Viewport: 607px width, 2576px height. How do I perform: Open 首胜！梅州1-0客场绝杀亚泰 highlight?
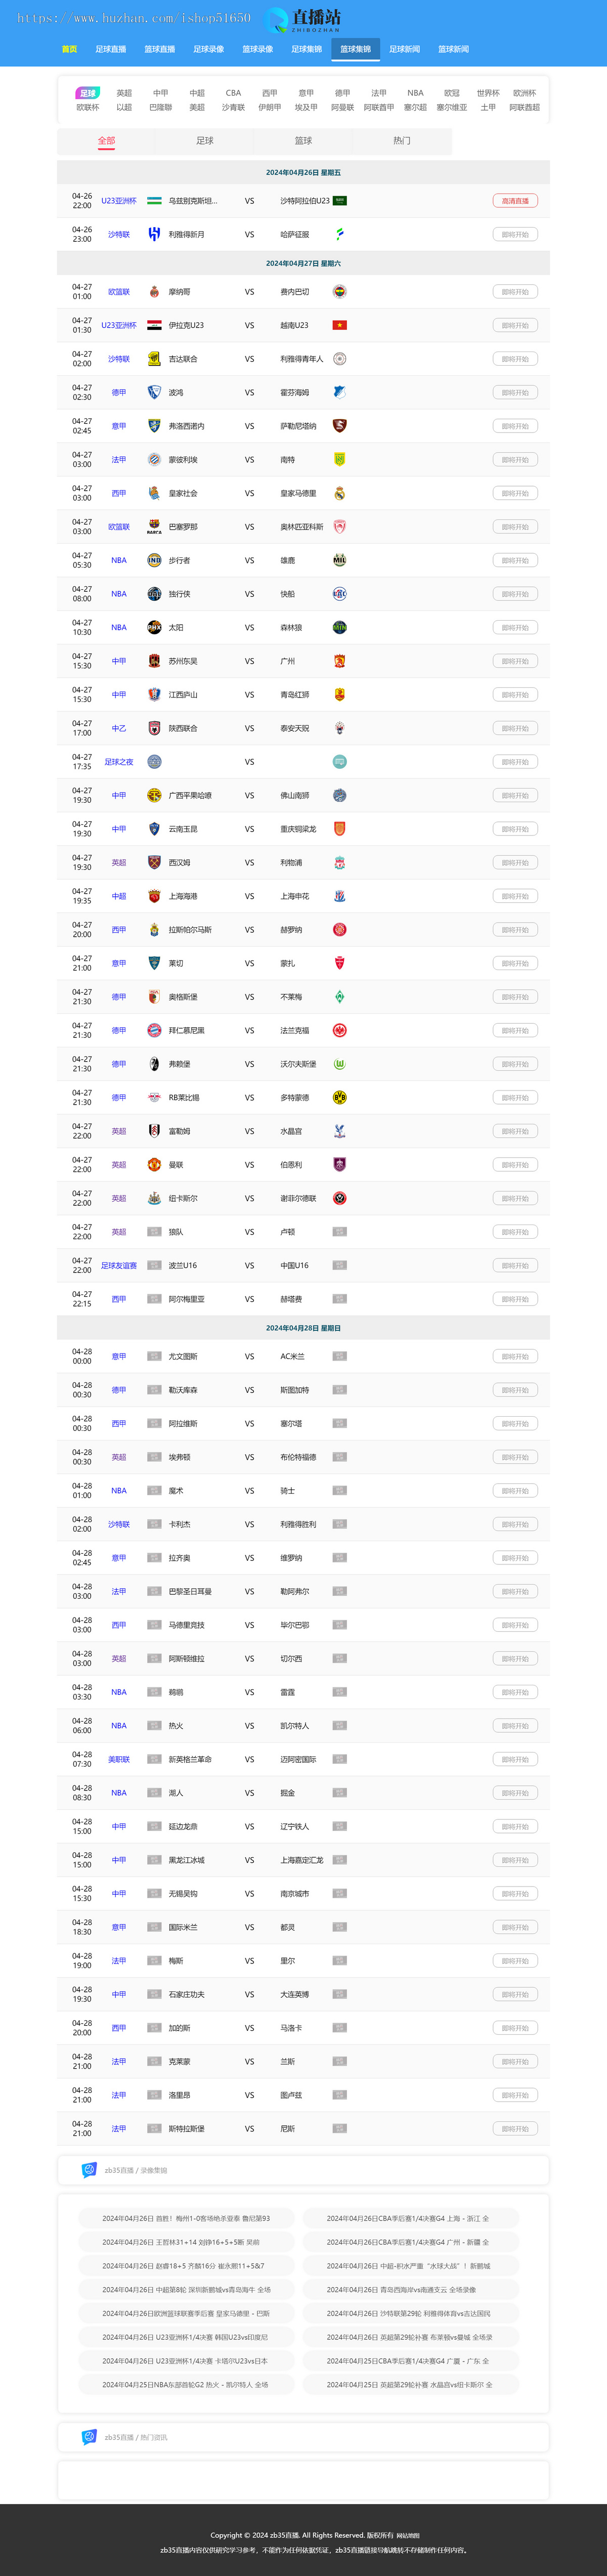(x=186, y=2218)
